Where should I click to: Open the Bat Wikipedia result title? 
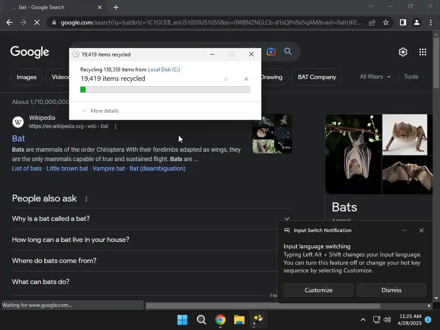[18, 138]
